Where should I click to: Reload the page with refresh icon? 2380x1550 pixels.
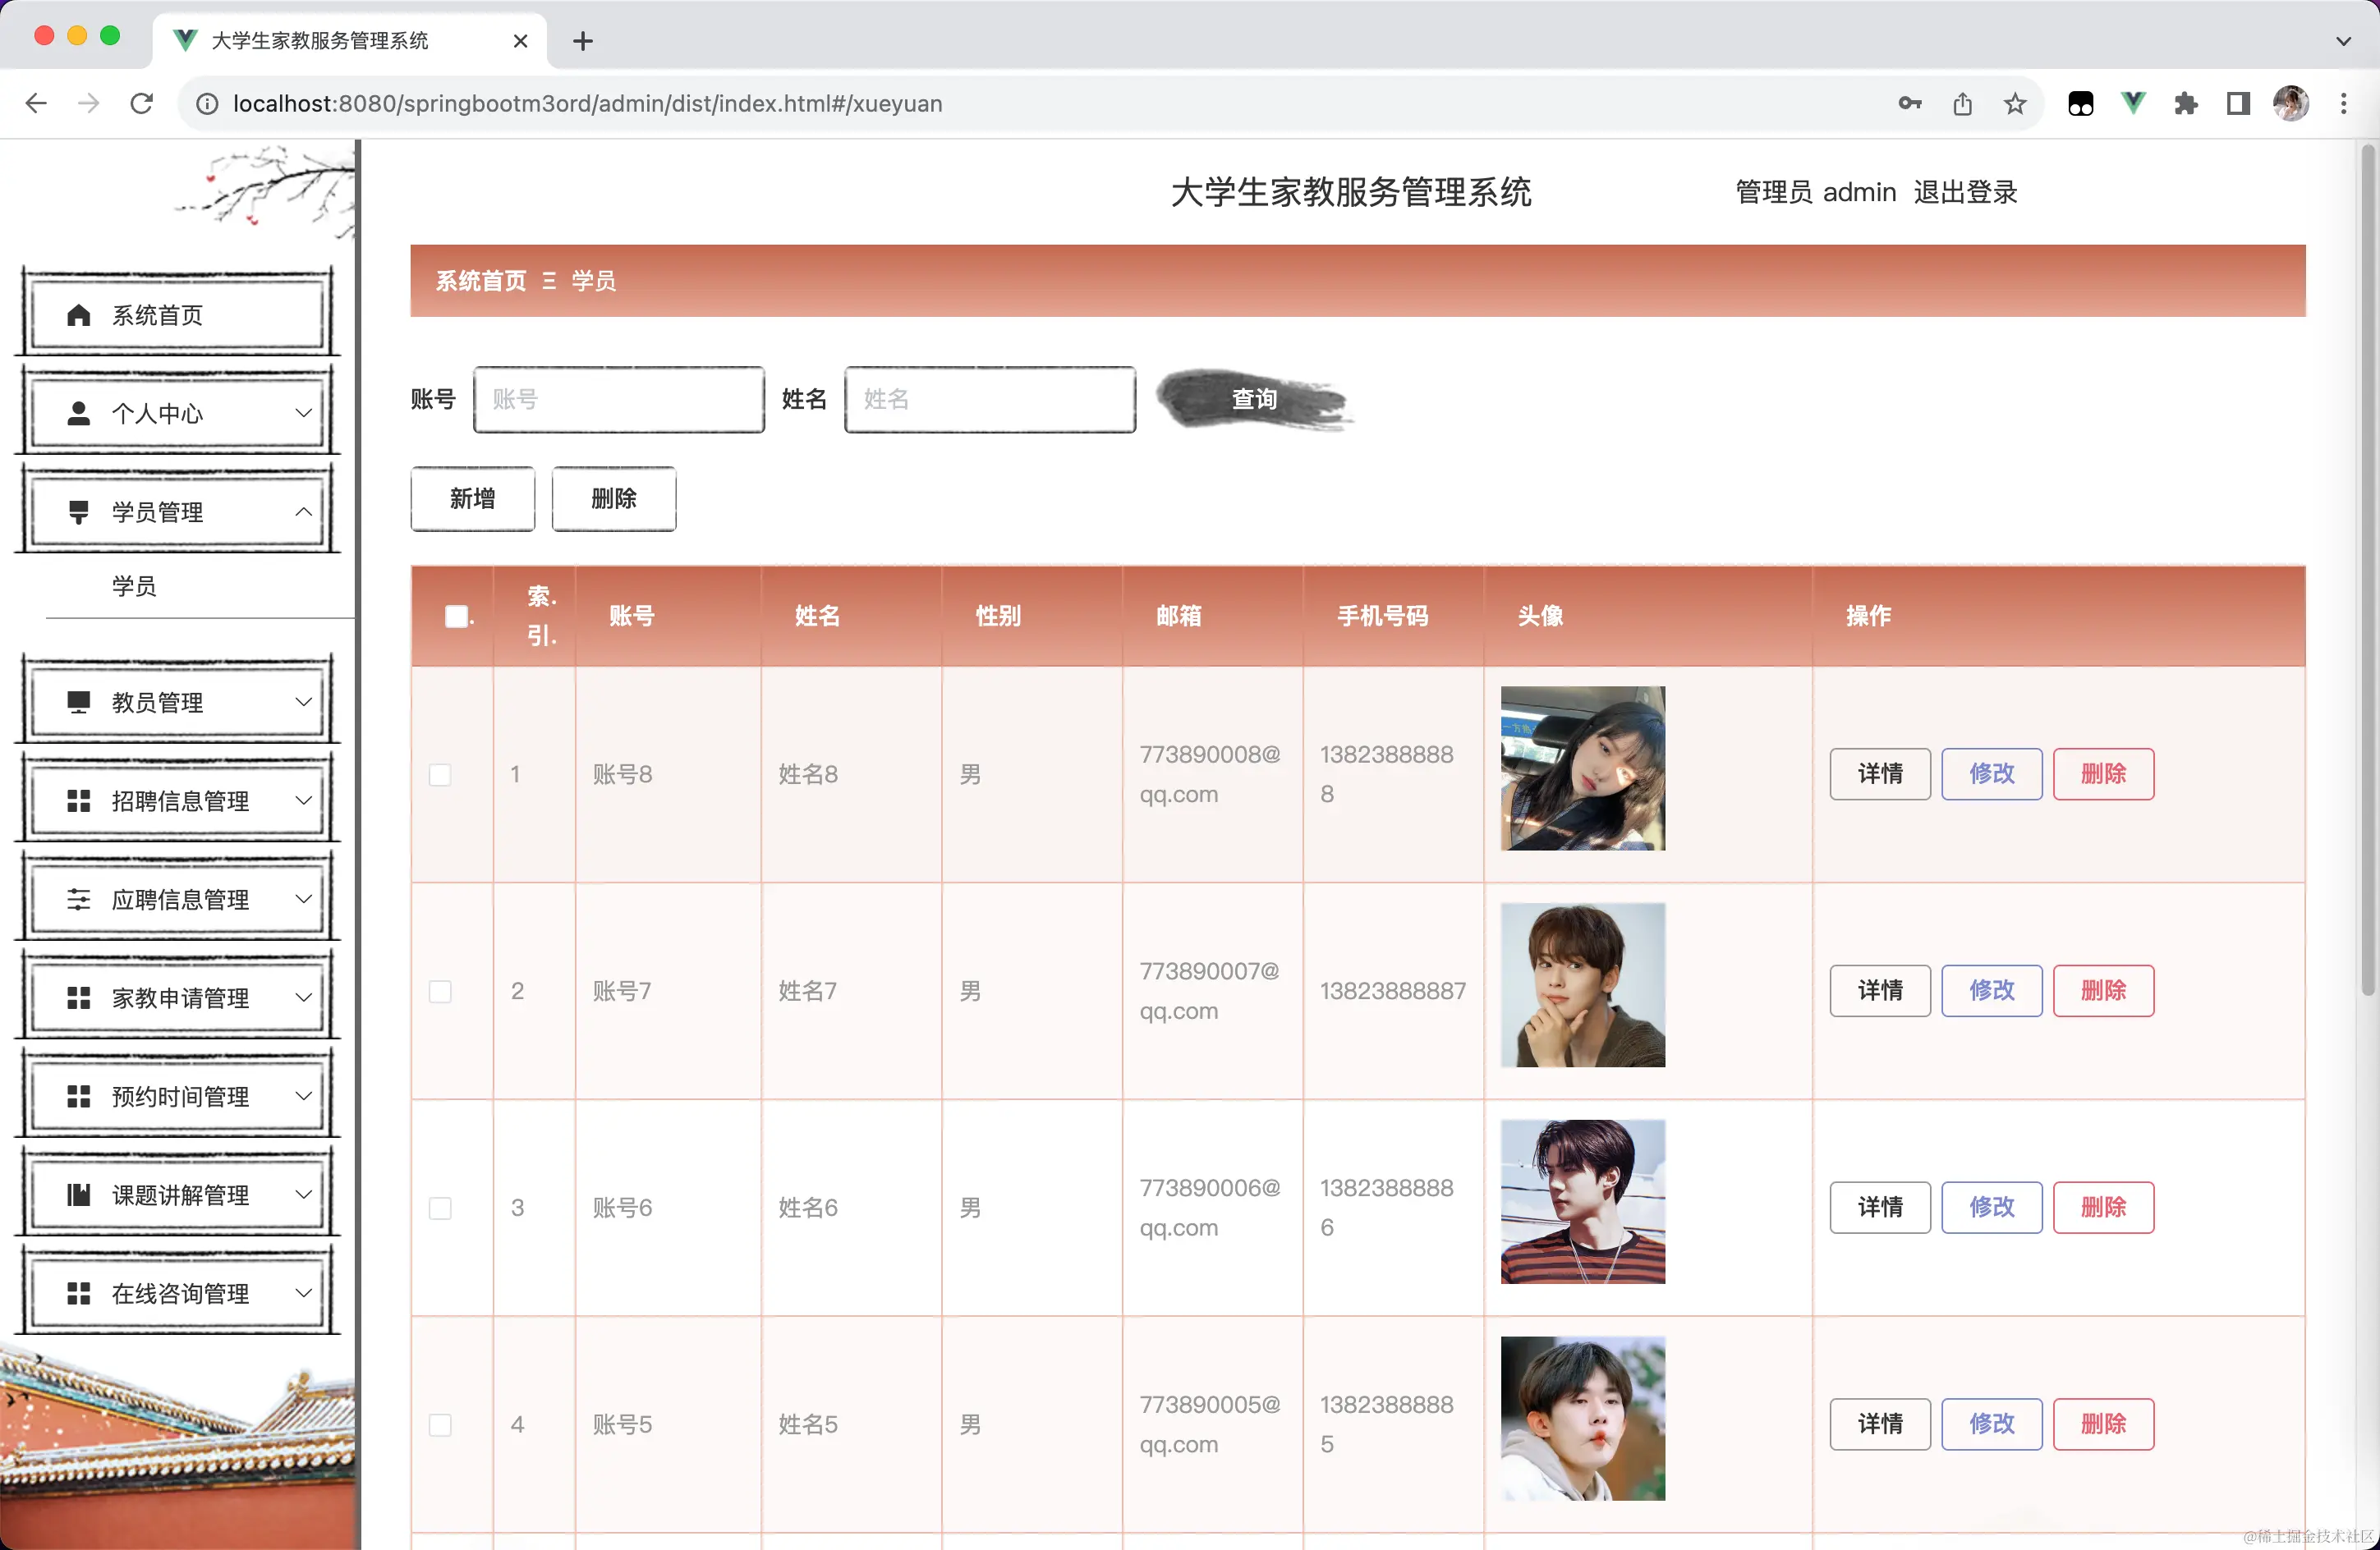click(x=142, y=104)
